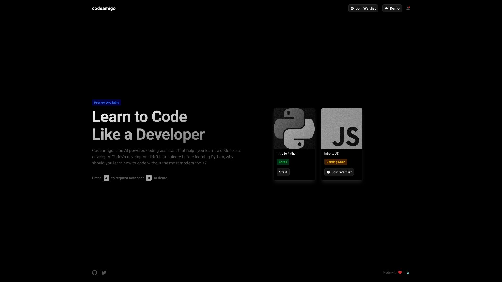Click the Preview Available badge
The width and height of the screenshot is (502, 282).
(x=106, y=102)
